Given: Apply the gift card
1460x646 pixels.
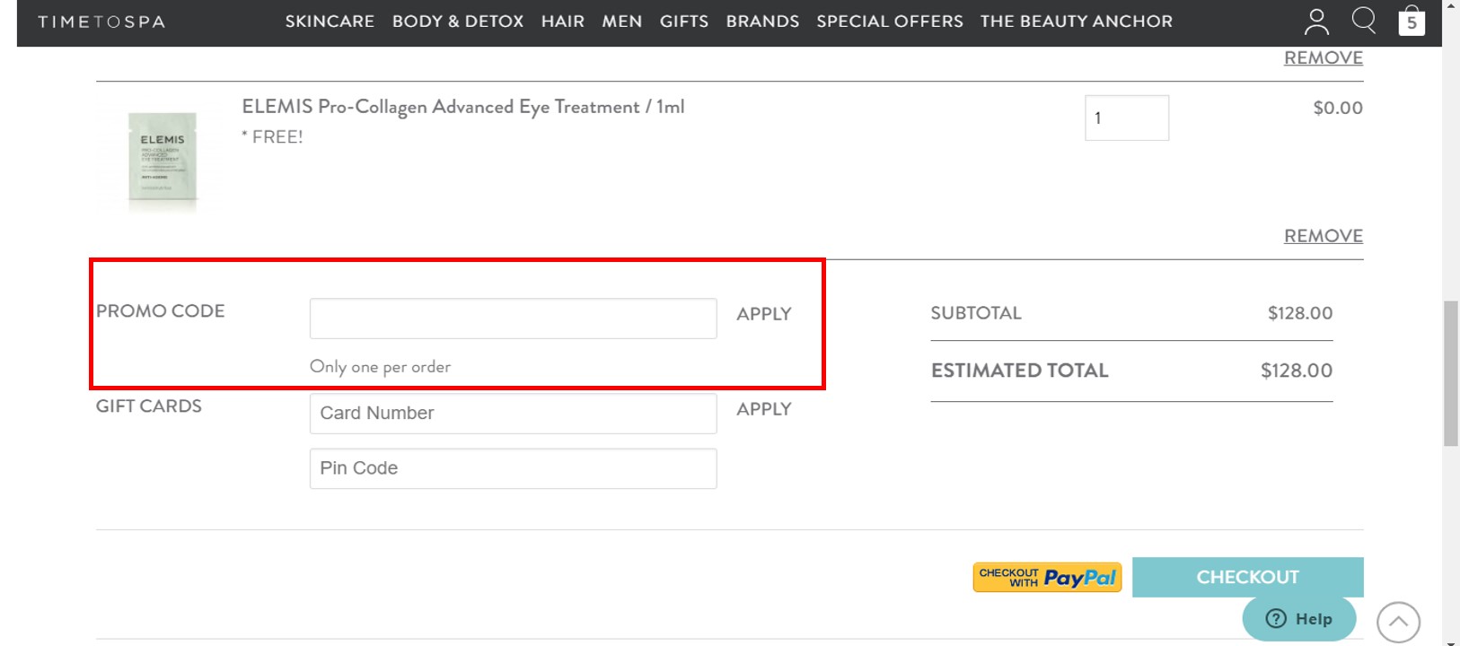Looking at the screenshot, I should pos(764,409).
